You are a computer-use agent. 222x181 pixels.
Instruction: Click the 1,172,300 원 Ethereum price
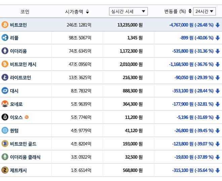click(131, 51)
